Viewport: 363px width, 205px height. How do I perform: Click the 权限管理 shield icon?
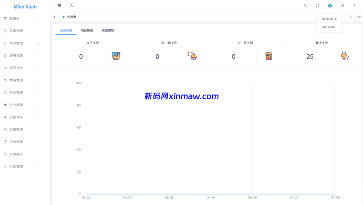5,31
